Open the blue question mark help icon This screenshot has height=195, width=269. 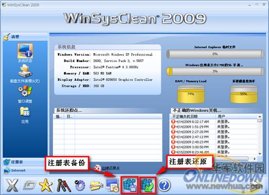(164, 185)
